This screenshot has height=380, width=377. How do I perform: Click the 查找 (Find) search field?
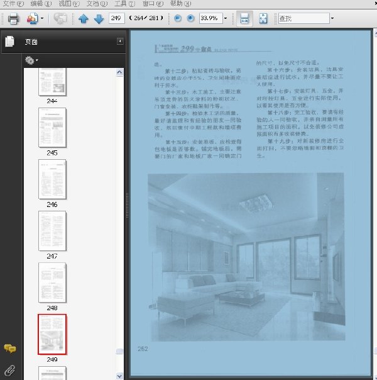[304, 18]
